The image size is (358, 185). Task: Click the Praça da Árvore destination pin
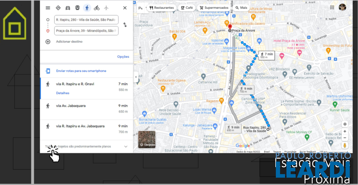[230, 27]
